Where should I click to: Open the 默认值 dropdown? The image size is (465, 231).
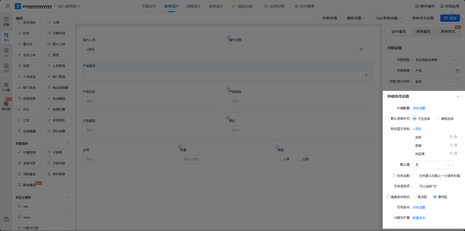(x=432, y=165)
